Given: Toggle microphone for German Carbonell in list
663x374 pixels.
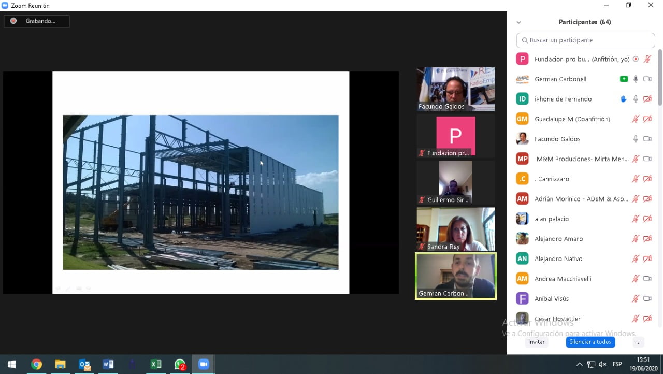Looking at the screenshot, I should [x=636, y=79].
